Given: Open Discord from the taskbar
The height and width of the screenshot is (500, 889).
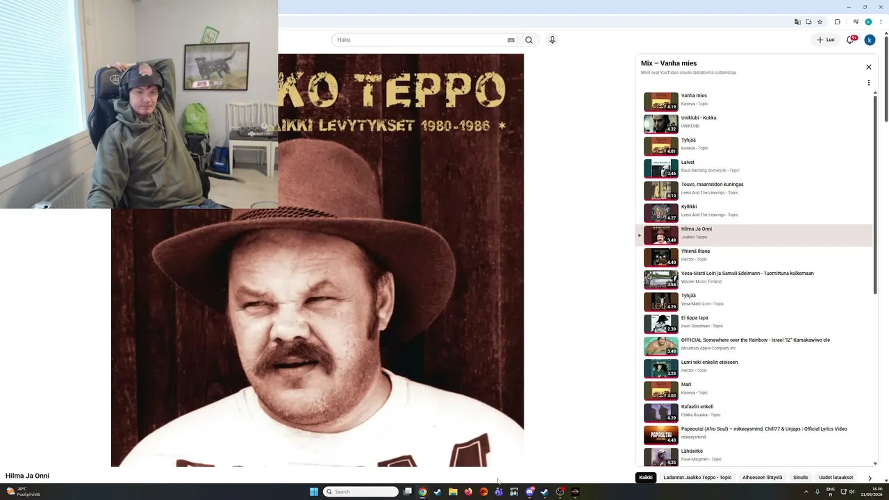Looking at the screenshot, I should pos(530,492).
